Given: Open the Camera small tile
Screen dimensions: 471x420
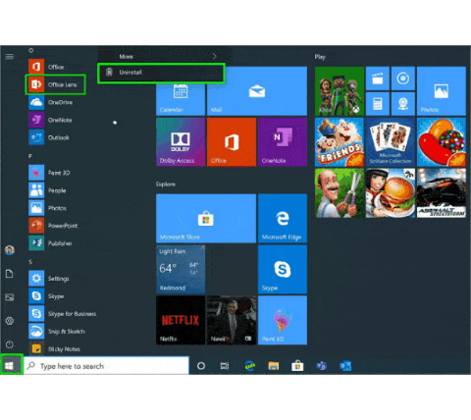Looking at the screenshot, I should click(403, 104).
